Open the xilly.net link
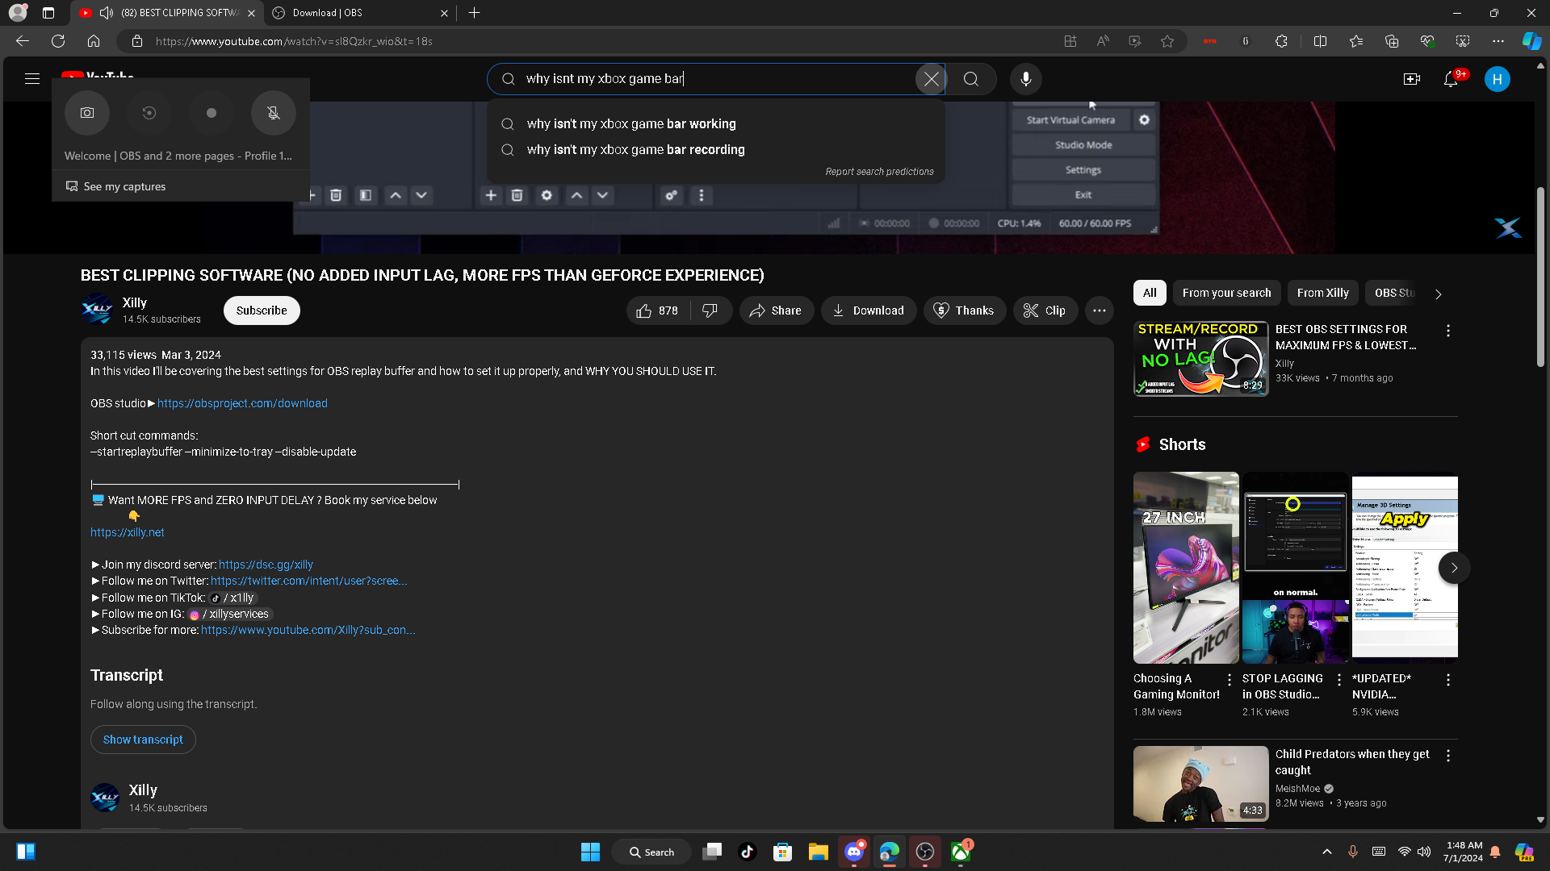Screen dimensions: 1550x871 click(128, 532)
